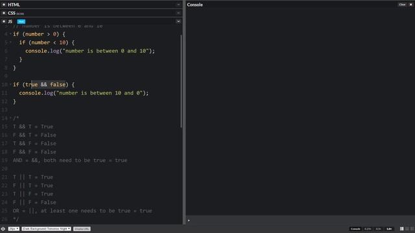Click line 'OR = ||, at least one needs'

82,211
